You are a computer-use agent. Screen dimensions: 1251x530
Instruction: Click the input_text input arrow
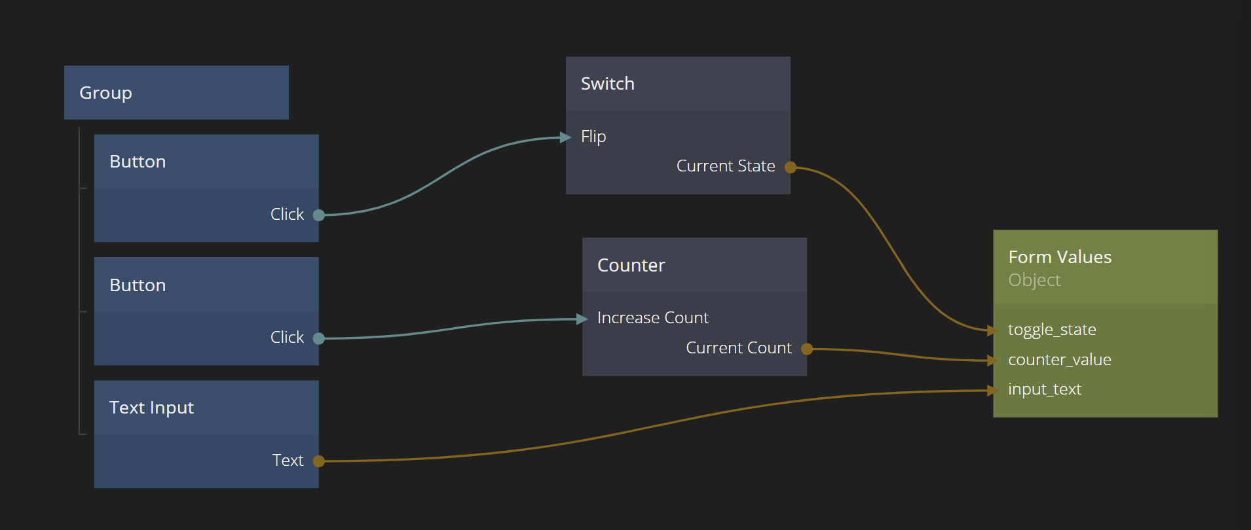click(x=992, y=391)
